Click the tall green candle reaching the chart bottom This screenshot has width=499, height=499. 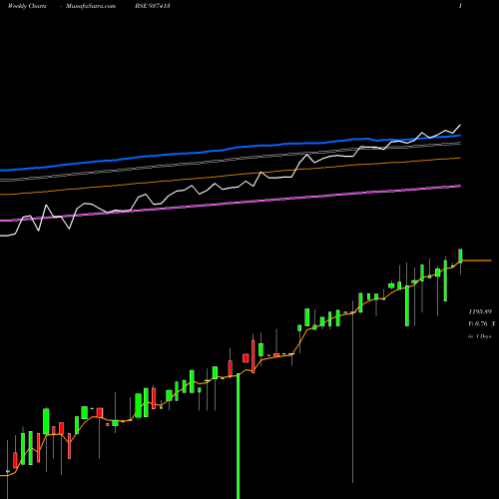238,436
